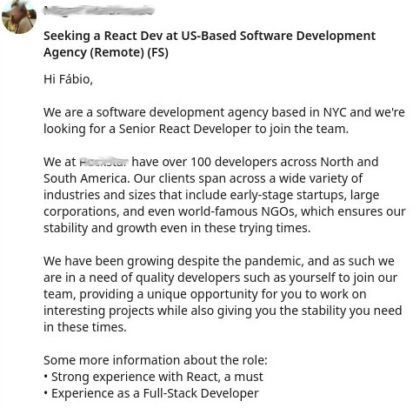This screenshot has width=413, height=408.
Task: Click the "Hi Fábio," greeting
Action: tap(68, 79)
